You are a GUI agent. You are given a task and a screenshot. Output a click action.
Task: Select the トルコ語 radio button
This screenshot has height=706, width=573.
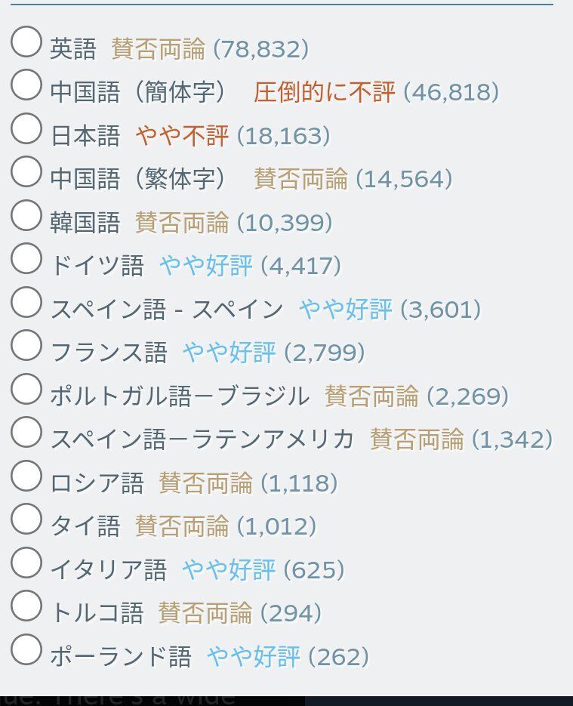tap(26, 606)
